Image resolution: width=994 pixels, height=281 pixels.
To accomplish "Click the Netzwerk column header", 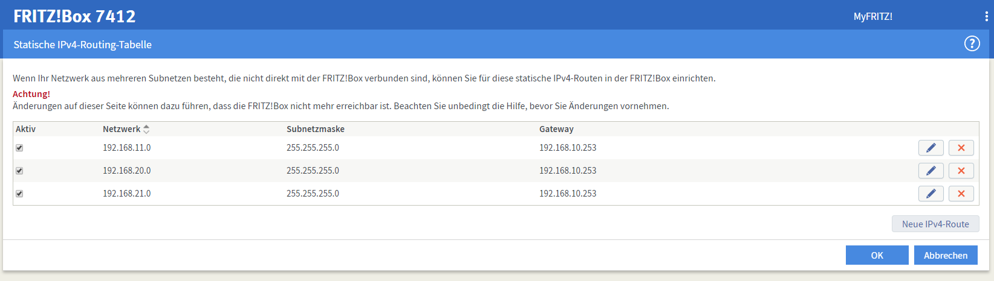I will (122, 129).
